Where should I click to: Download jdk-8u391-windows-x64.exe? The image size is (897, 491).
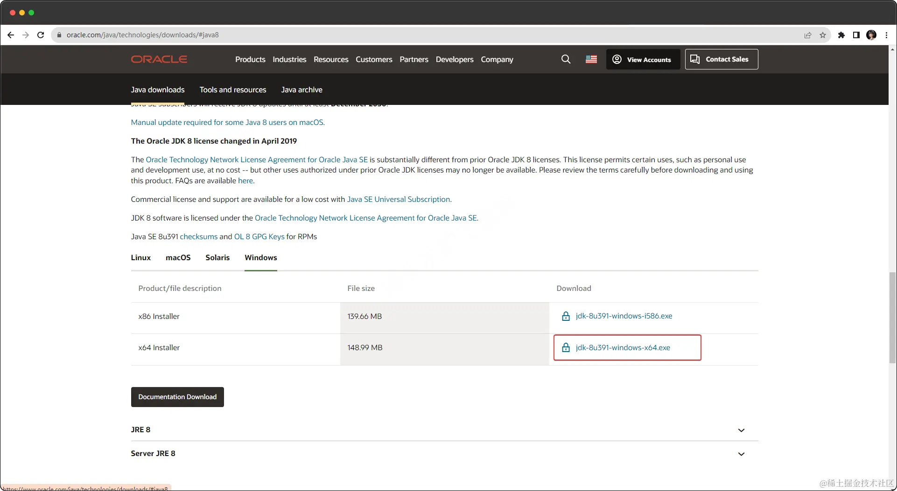[x=623, y=348]
